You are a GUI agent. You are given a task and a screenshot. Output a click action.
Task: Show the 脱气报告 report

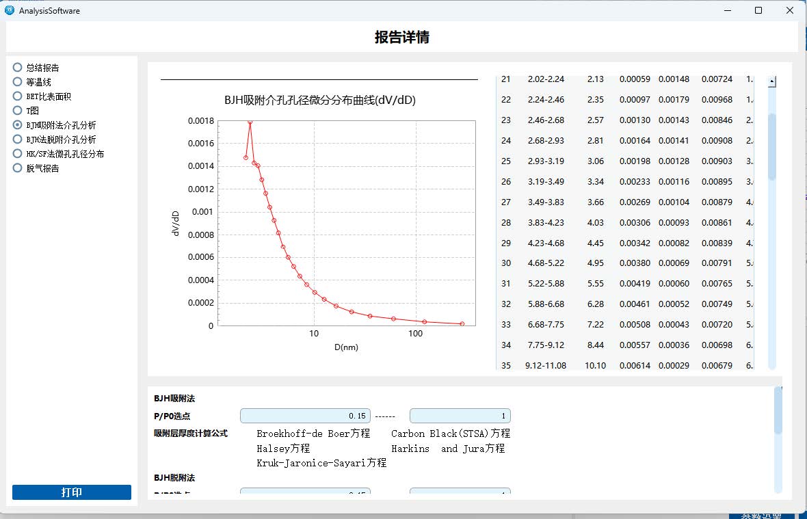click(x=18, y=168)
